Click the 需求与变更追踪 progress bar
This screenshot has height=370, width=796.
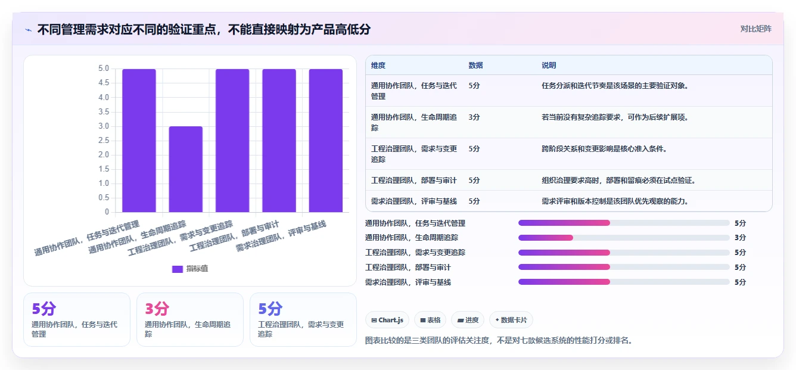(624, 253)
